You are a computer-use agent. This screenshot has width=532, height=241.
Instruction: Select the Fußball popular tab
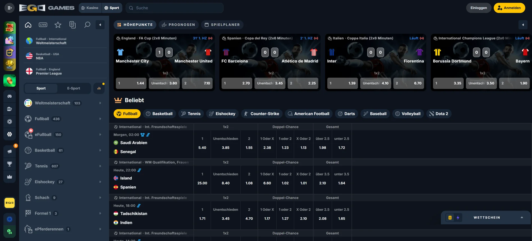coord(127,114)
